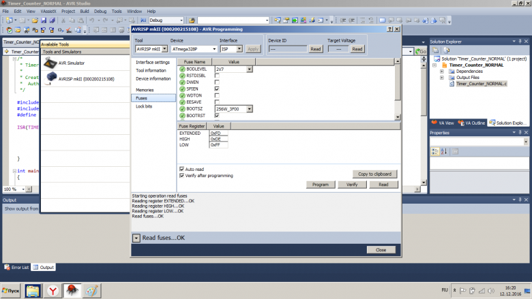Viewport: 532px width, 299px height.
Task: Toggle the Auto read checkbox
Action: (x=182, y=169)
